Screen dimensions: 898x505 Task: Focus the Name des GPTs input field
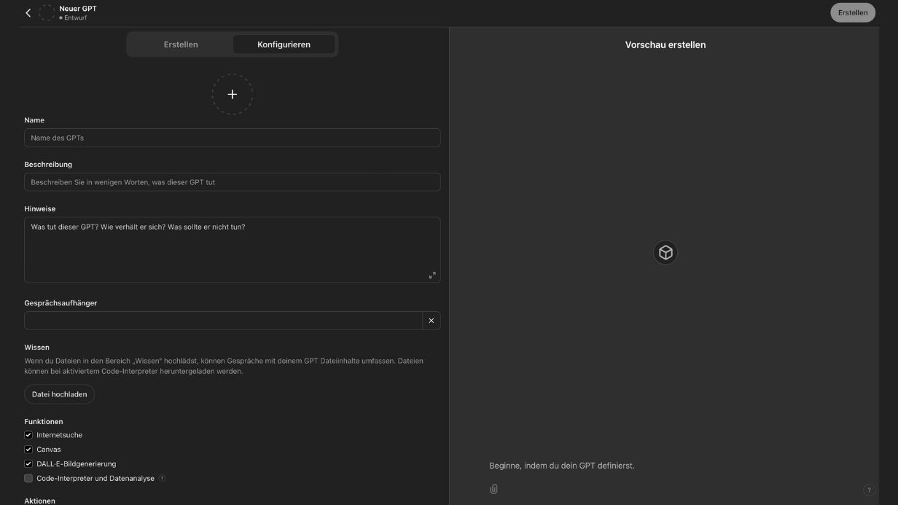(232, 138)
